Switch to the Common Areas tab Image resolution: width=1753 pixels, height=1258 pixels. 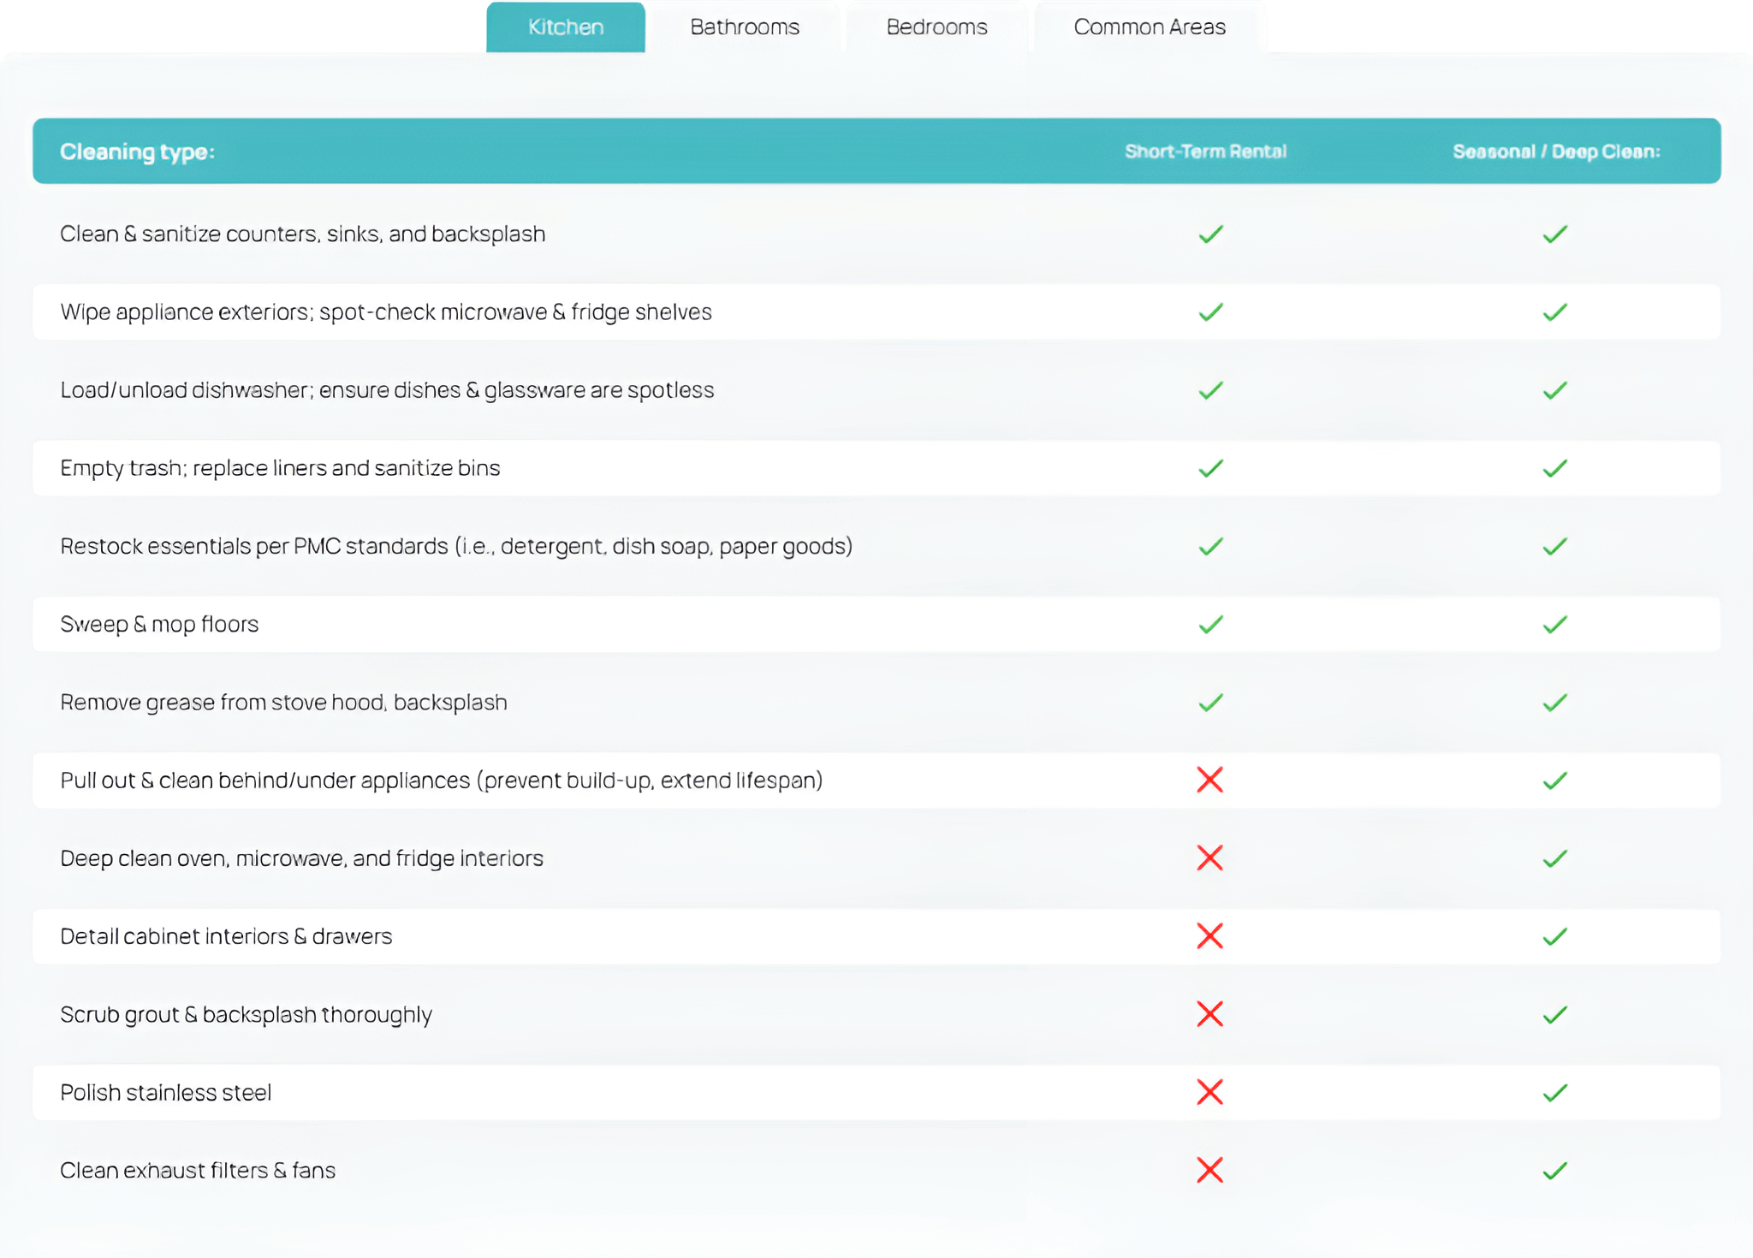click(x=1150, y=27)
